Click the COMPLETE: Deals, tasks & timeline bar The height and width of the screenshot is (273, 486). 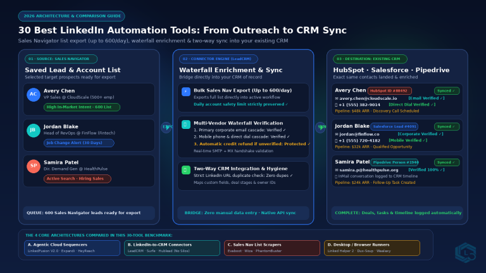pyautogui.click(x=397, y=213)
